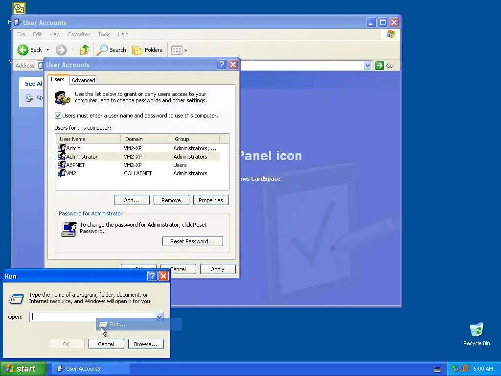Sort by the Group column header
Screen dimensions: 501x376
coord(195,139)
